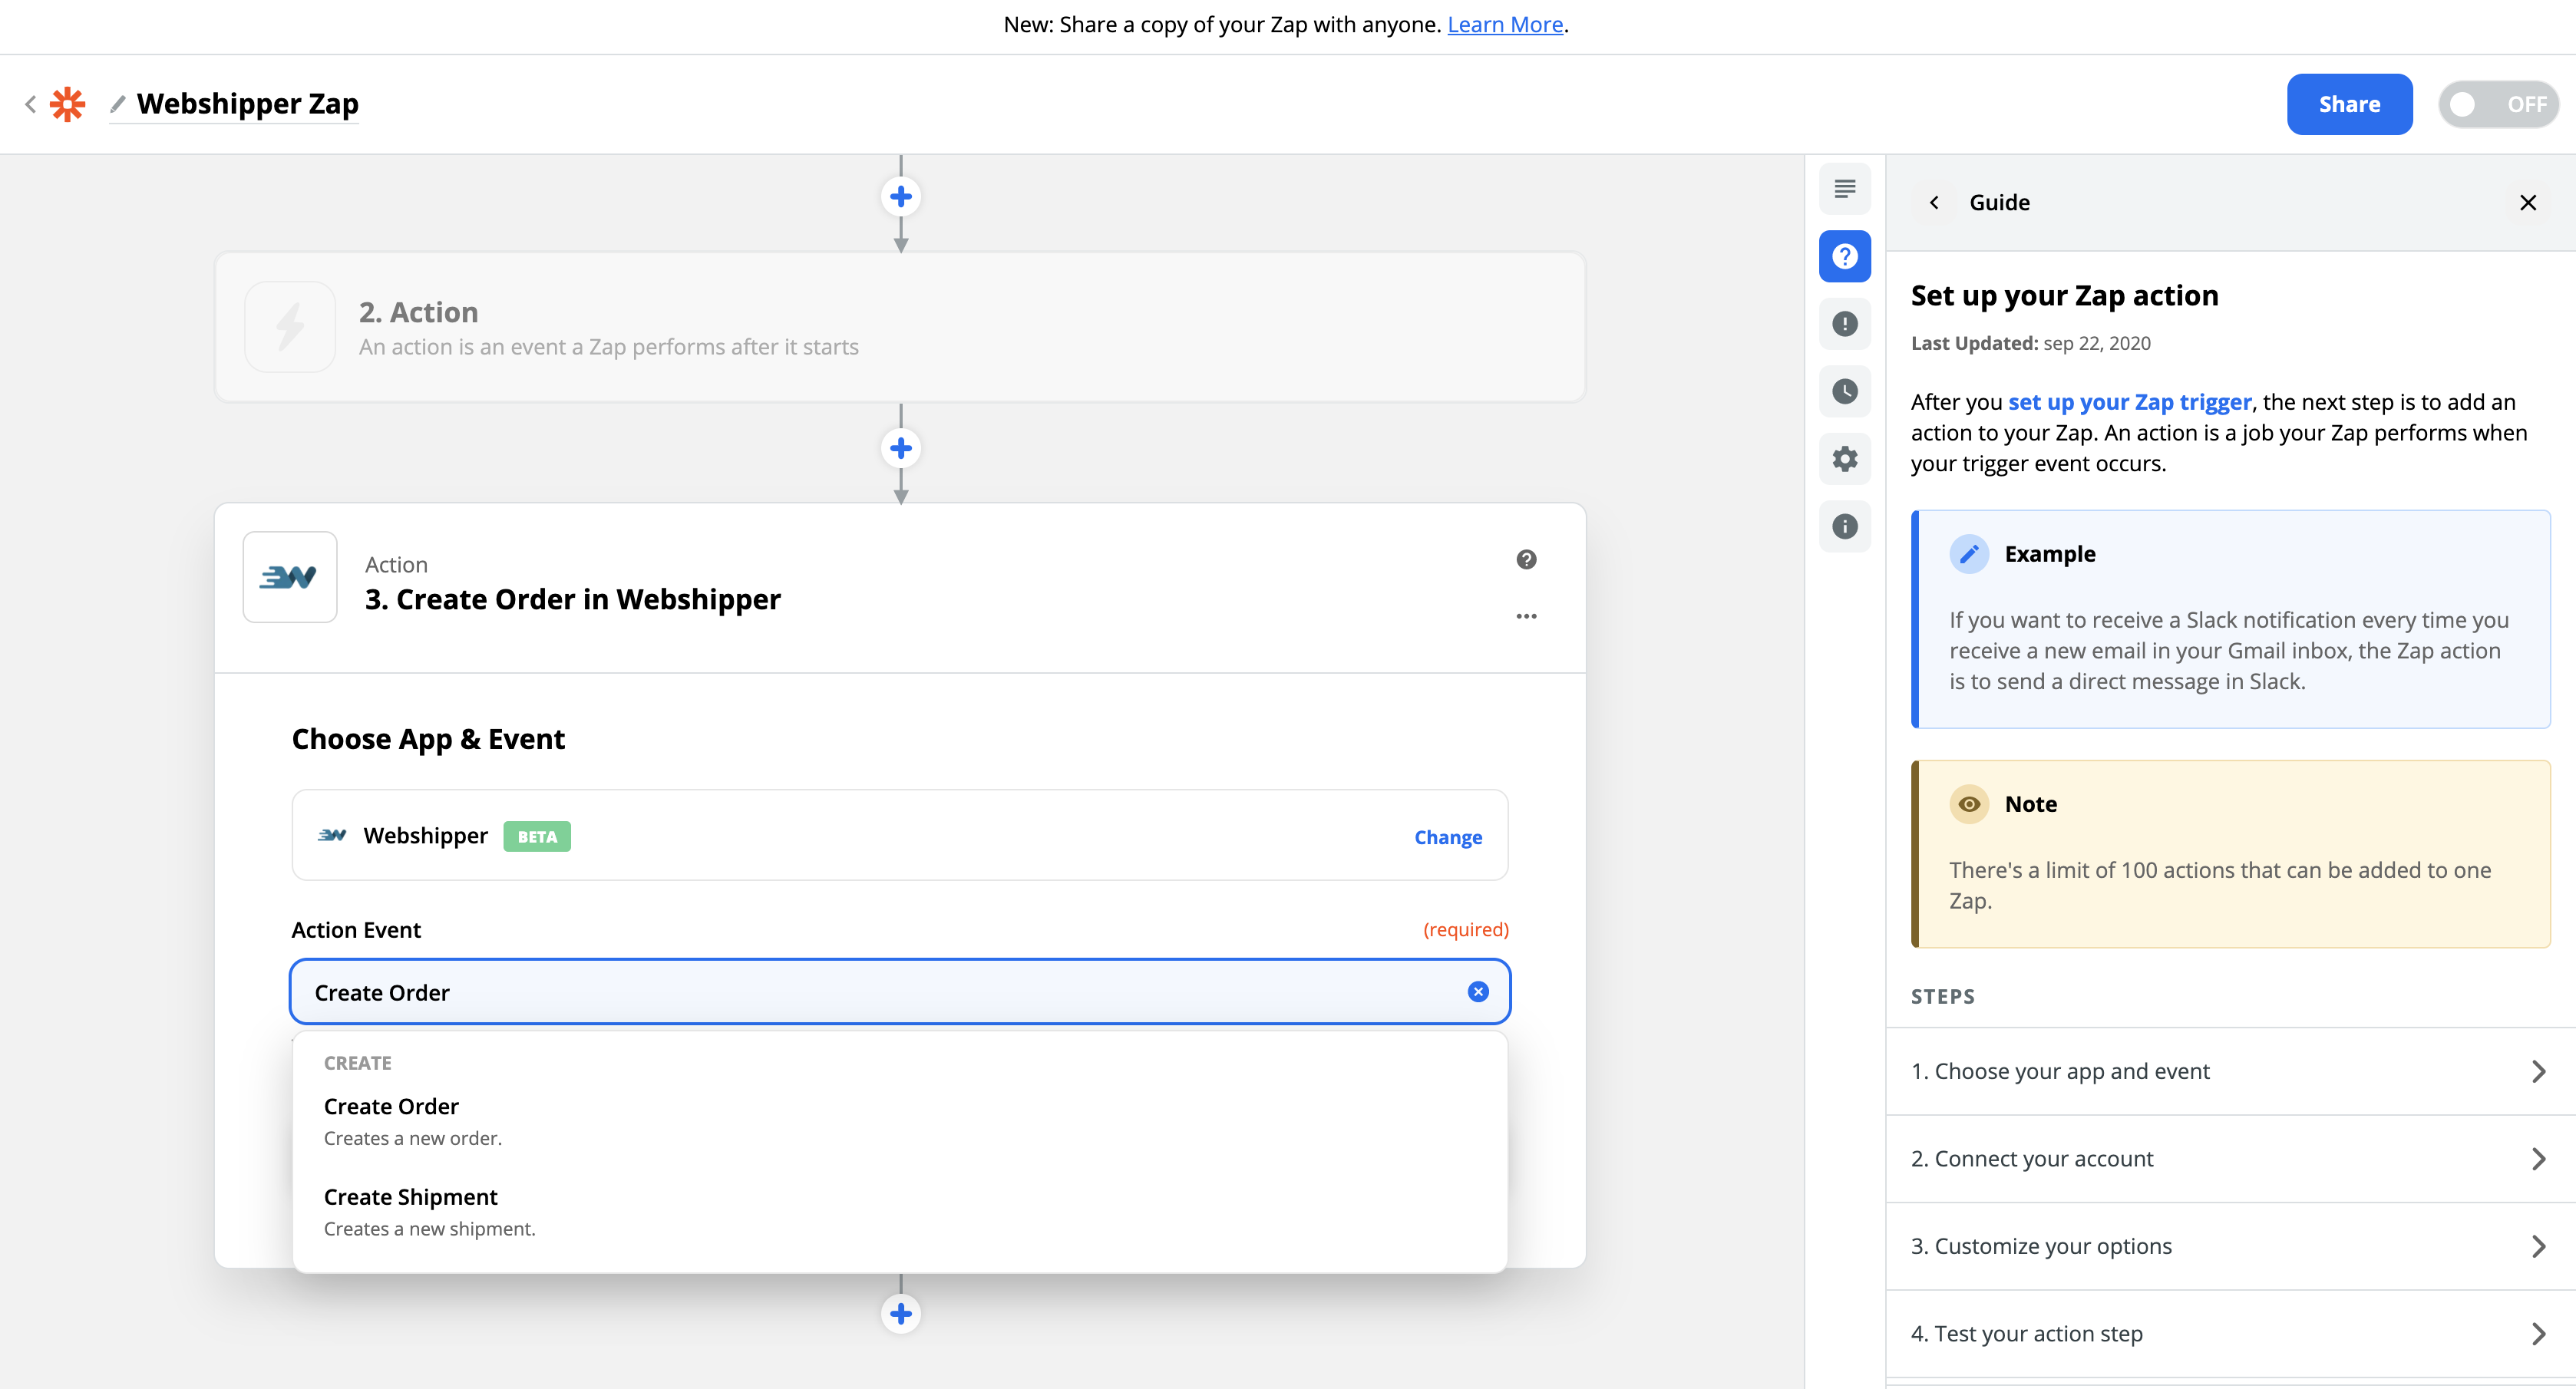Image resolution: width=2576 pixels, height=1389 pixels.
Task: Rename the Webshipper Zap title
Action: click(247, 103)
